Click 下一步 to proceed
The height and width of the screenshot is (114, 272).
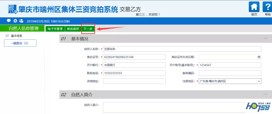[88, 29]
